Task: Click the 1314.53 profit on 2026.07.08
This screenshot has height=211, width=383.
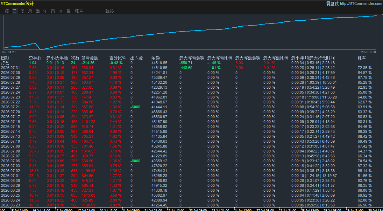Action: tap(88, 151)
